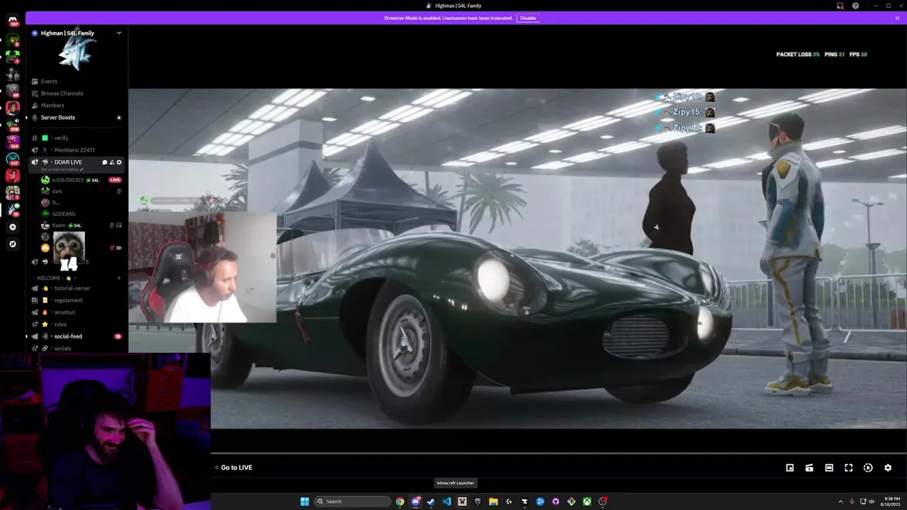
Task: Open the Help question mark icon
Action: tap(855, 6)
